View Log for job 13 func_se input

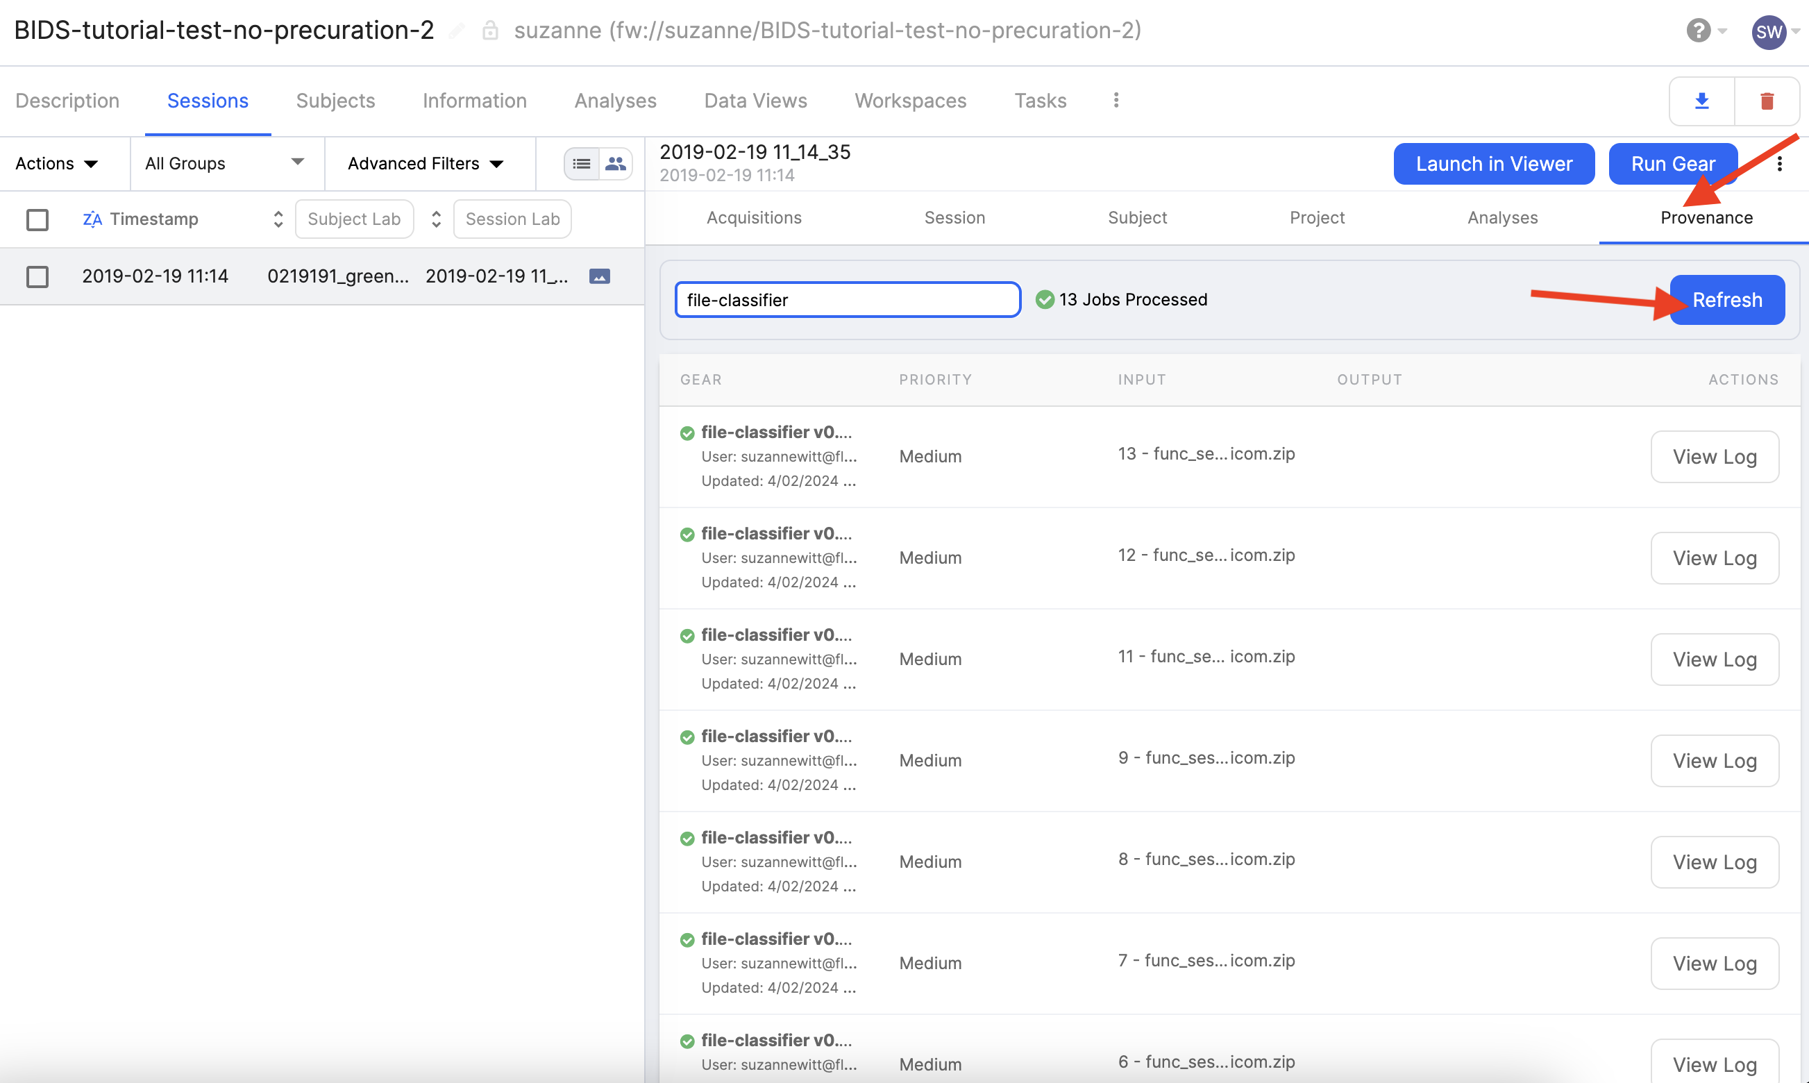click(1715, 457)
